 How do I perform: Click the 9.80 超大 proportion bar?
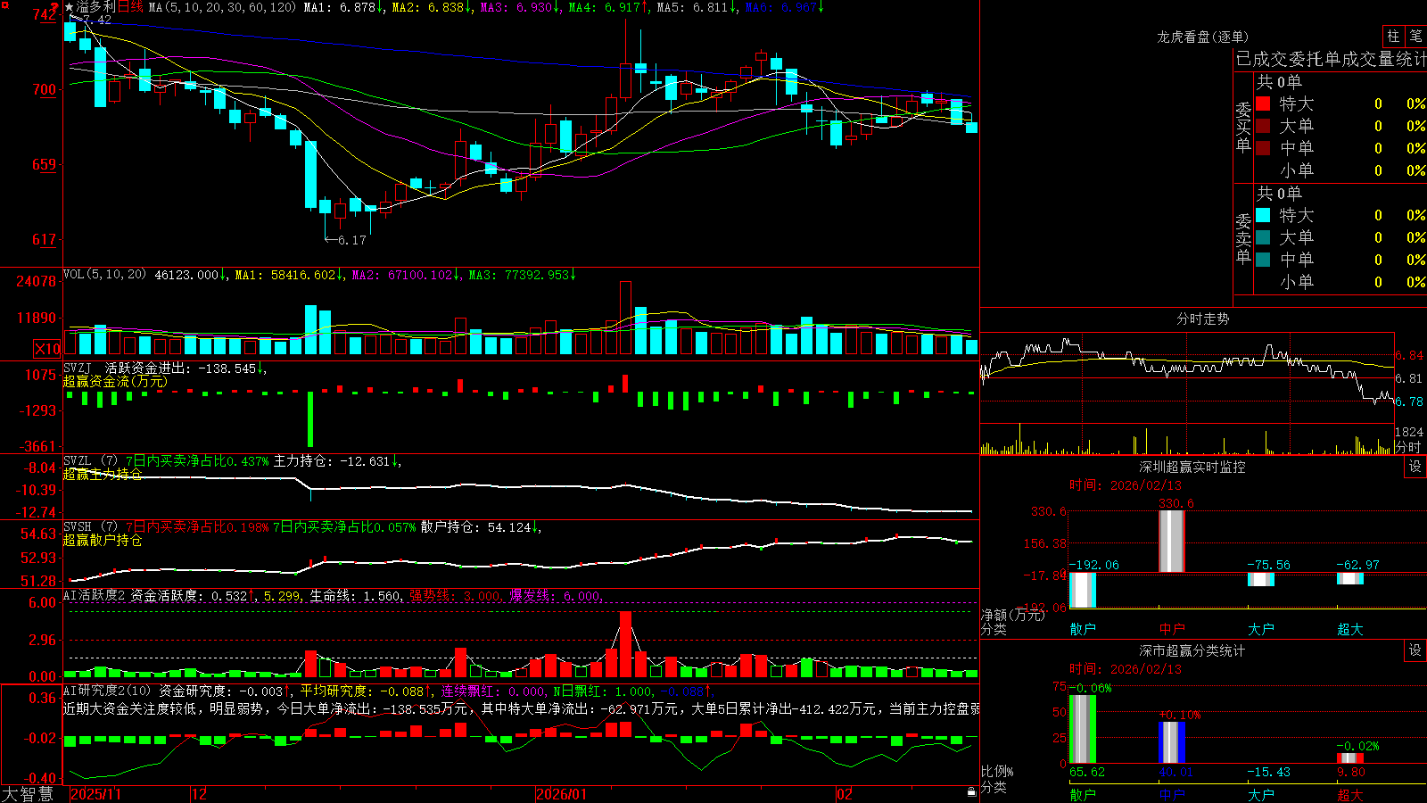click(1350, 758)
